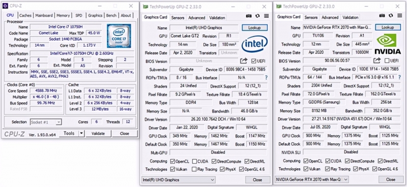Click Memory Type value GDDR6 (Samsung)
Screen dimensions: 407x187
[x=324, y=102]
